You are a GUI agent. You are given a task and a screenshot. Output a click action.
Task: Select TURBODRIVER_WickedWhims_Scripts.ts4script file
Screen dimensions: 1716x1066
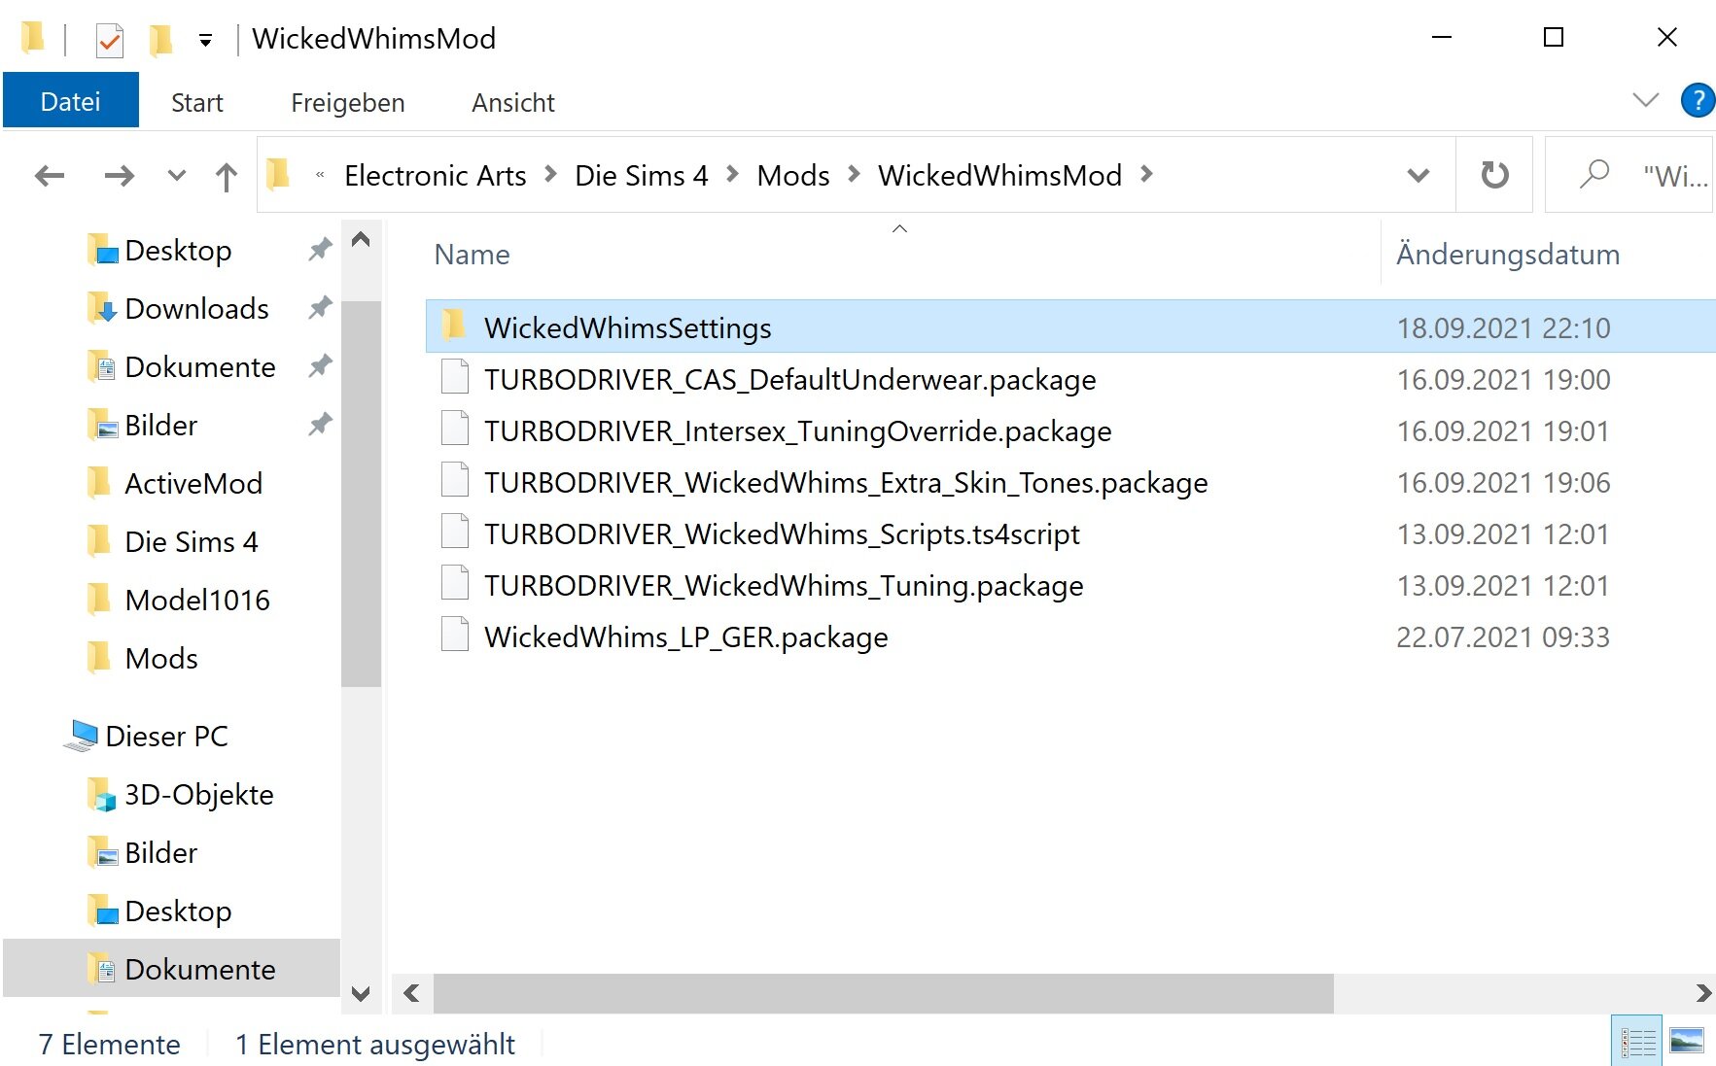click(782, 533)
